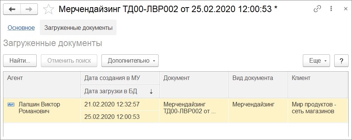Sort by the Агент column header

point(42,85)
